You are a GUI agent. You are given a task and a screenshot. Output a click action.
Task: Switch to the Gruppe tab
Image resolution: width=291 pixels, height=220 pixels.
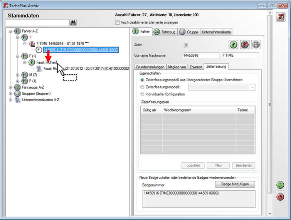pos(189,32)
